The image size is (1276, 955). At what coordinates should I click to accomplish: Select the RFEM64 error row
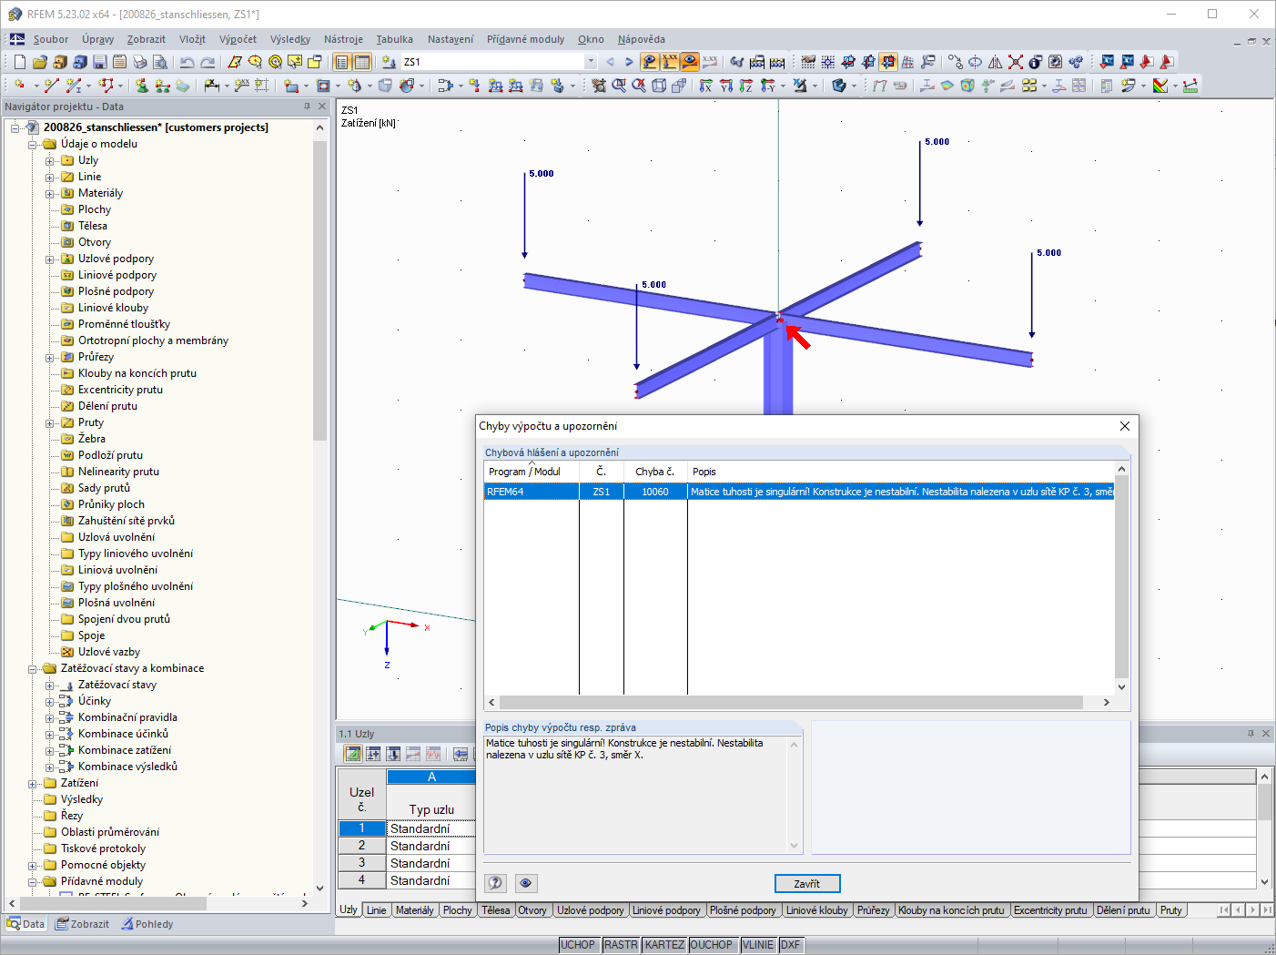tap(799, 492)
